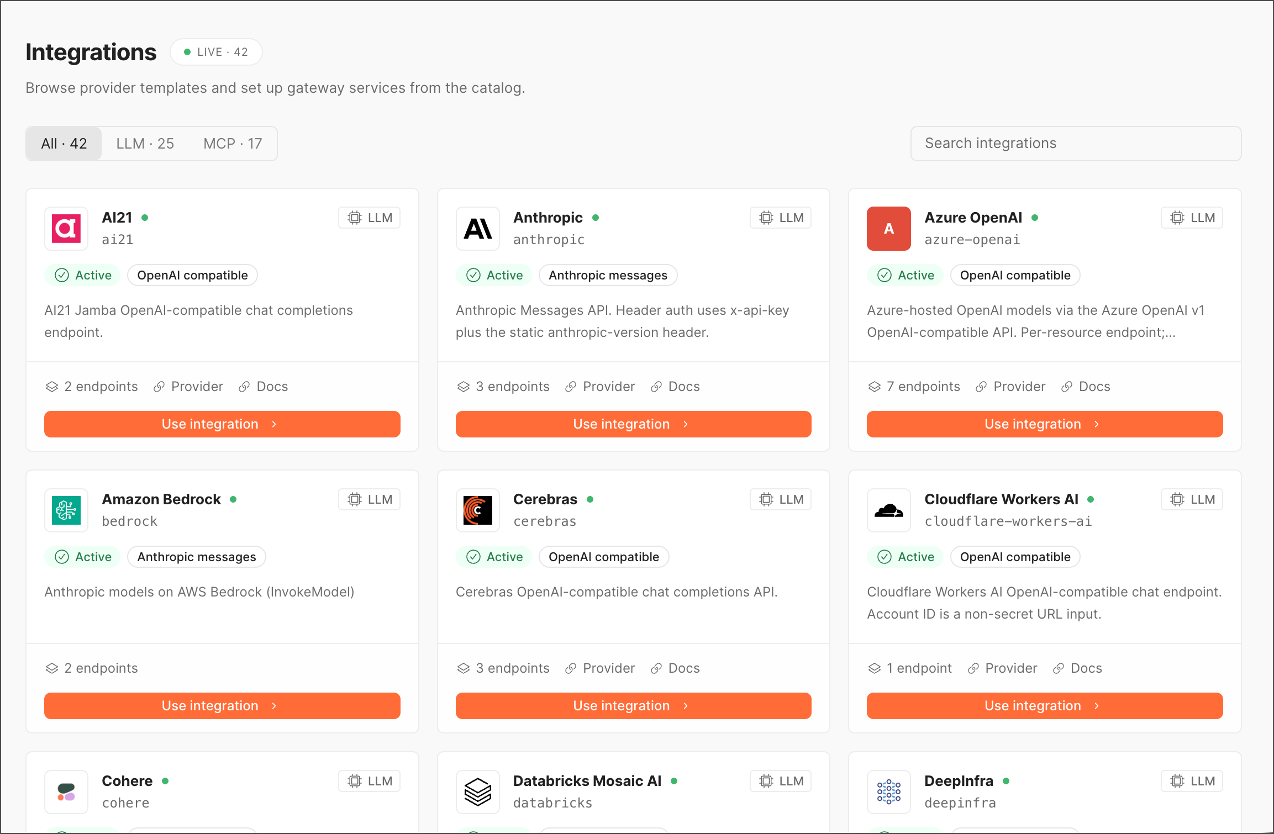
Task: Click the DeepInfra provider logo
Action: click(889, 792)
